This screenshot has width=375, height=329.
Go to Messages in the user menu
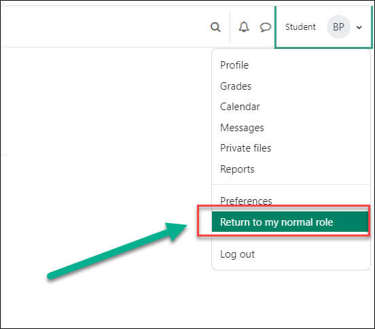[x=242, y=128]
